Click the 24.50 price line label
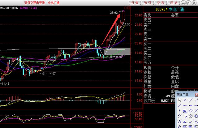Viewport: 198px width, 128px height. pyautogui.click(x=127, y=24)
